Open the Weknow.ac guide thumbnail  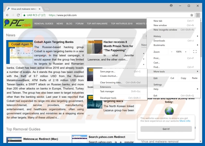point(14,140)
